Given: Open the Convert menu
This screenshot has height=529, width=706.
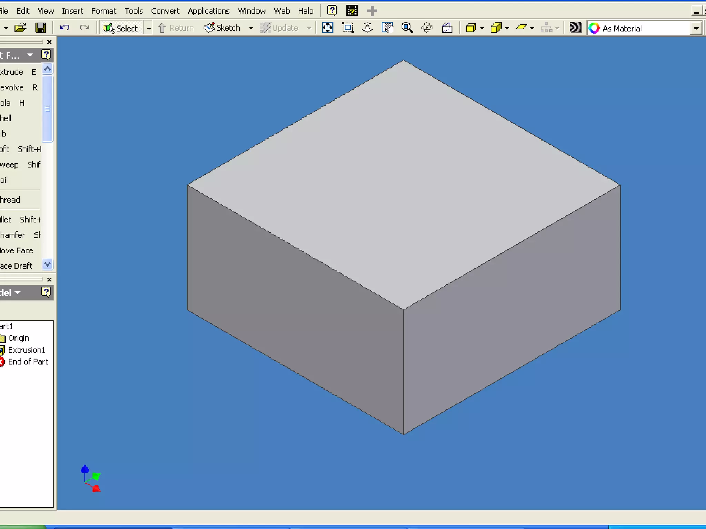Looking at the screenshot, I should pyautogui.click(x=165, y=11).
